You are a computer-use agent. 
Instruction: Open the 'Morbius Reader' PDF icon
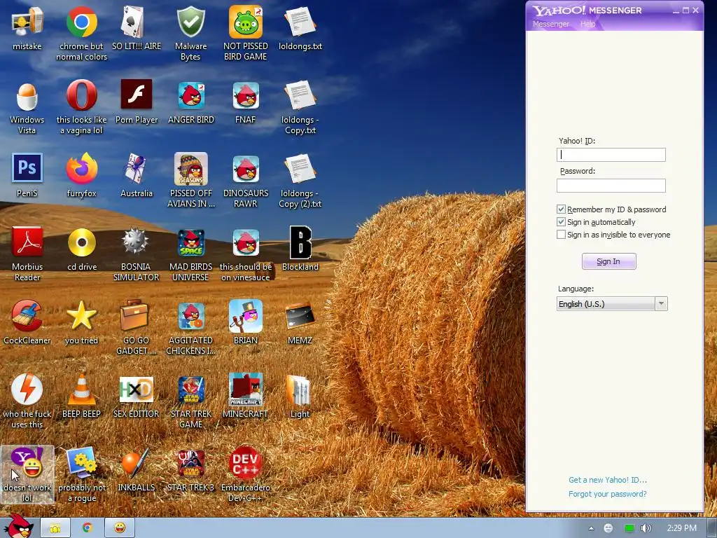click(x=27, y=242)
